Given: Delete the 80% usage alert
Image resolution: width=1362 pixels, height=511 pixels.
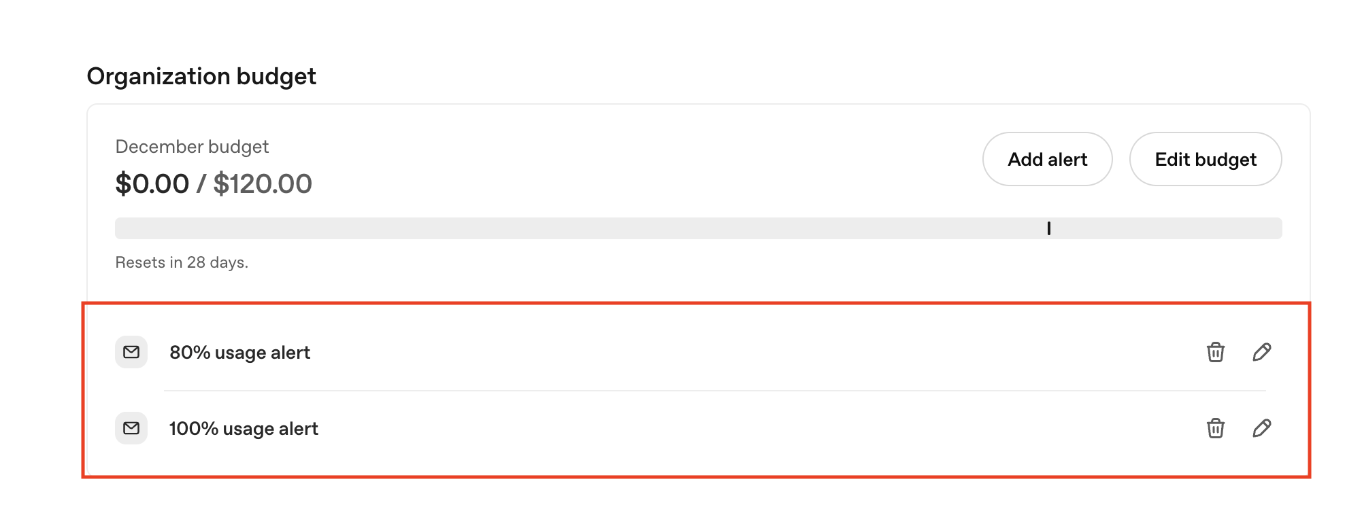Looking at the screenshot, I should point(1215,352).
